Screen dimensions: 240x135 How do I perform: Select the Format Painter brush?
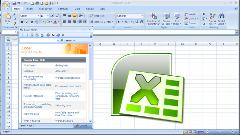(14, 23)
